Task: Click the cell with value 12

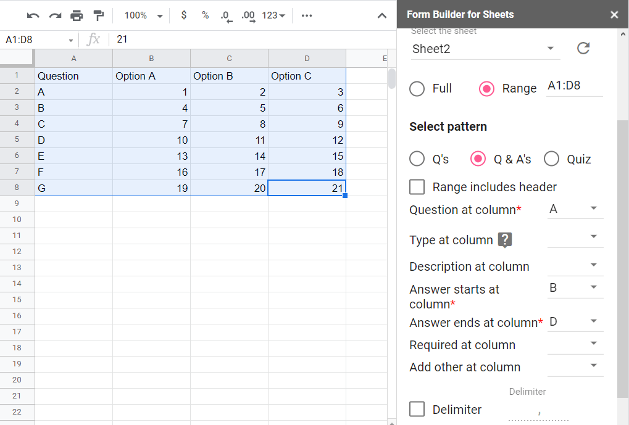Action: point(307,140)
